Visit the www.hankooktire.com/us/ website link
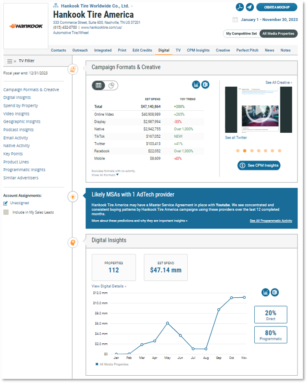This screenshot has width=307, height=383. click(x=101, y=27)
